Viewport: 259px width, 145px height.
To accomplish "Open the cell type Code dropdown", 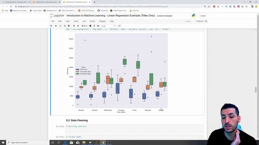I will click(108, 26).
